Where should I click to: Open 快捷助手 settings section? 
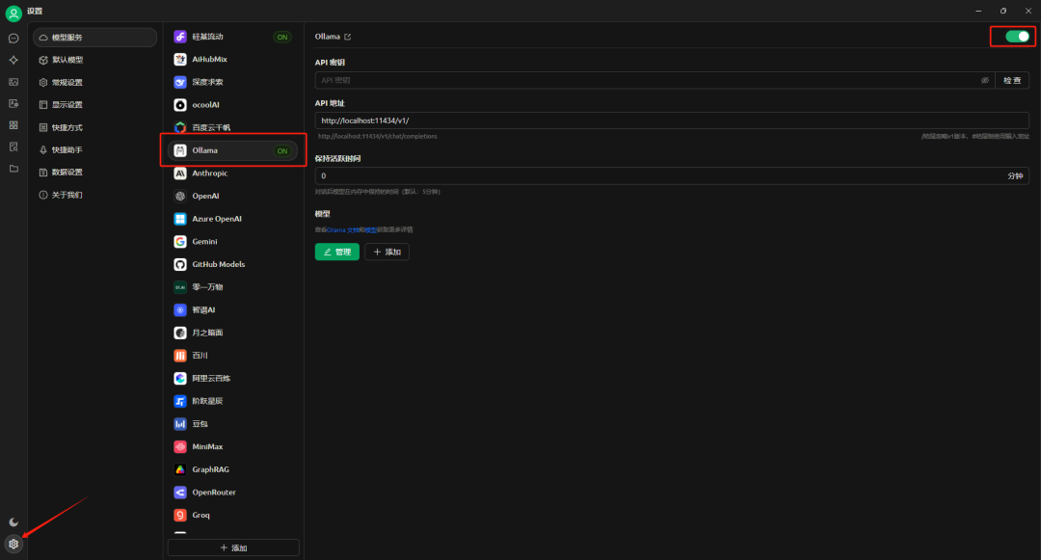pyautogui.click(x=94, y=150)
